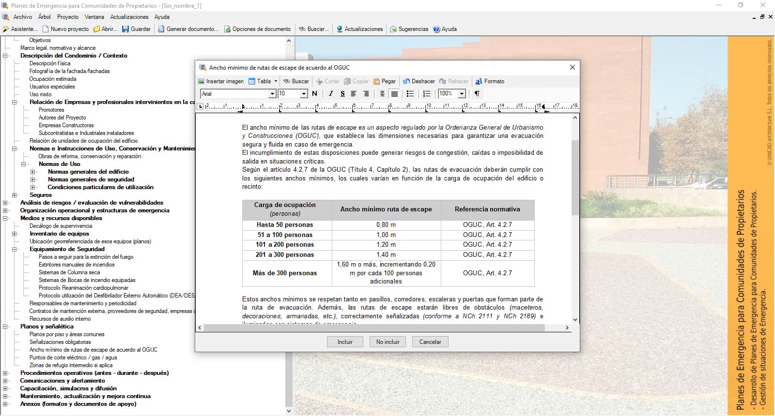Toggle underline (S) text formatting

pyautogui.click(x=342, y=94)
